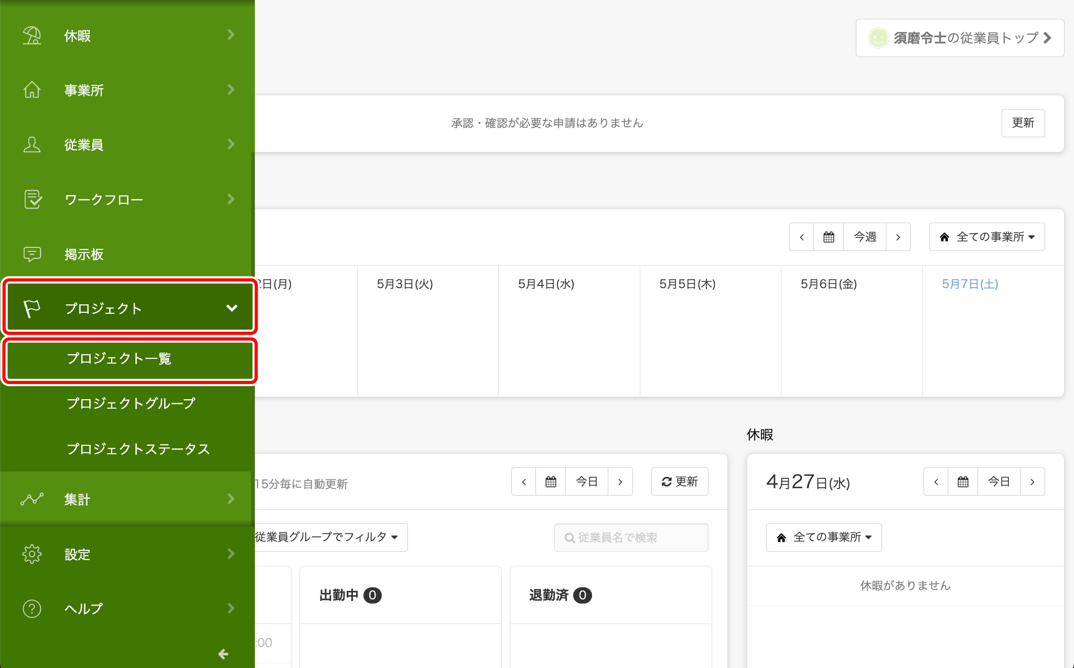Select プロジェクトステータス submenu item
This screenshot has height=668, width=1074.
[x=138, y=449]
